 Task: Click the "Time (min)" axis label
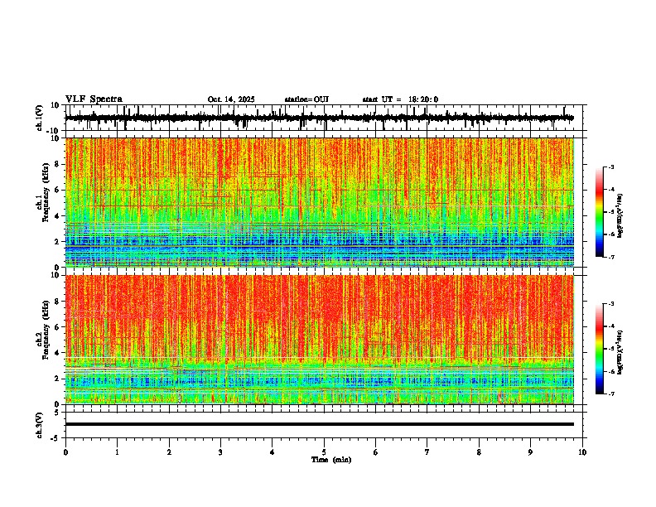(x=331, y=460)
